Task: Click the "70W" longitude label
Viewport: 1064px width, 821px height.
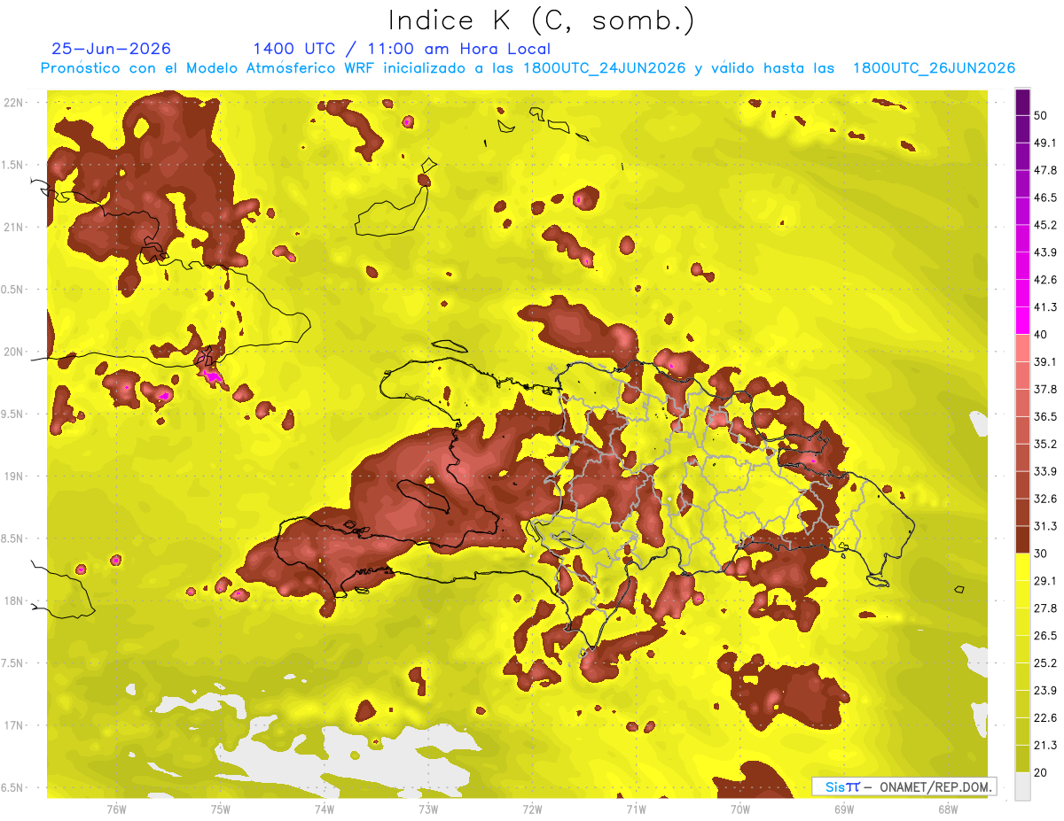Action: [x=740, y=809]
